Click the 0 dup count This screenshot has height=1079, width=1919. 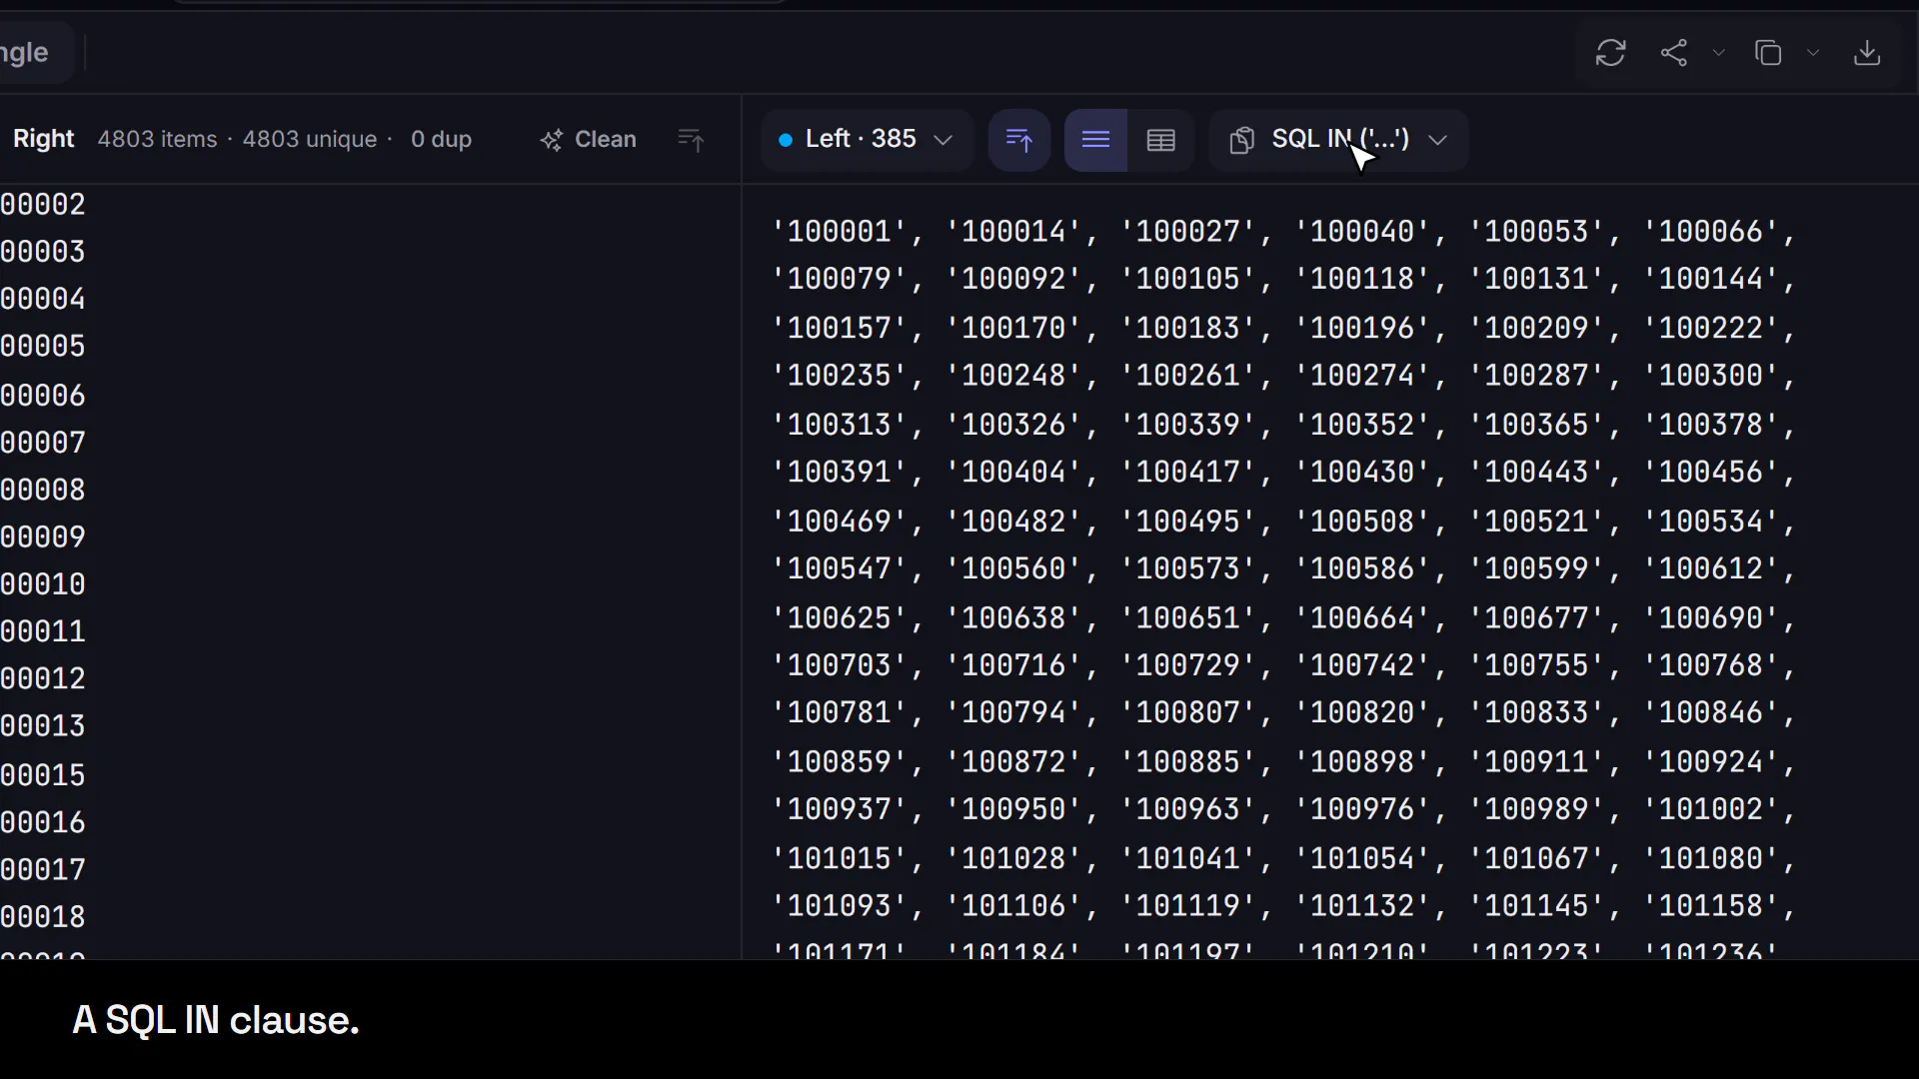pyautogui.click(x=441, y=139)
